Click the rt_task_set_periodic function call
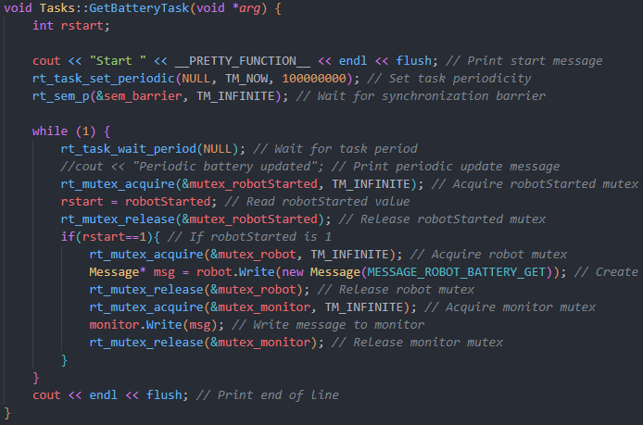The height and width of the screenshot is (425, 643). tap(104, 79)
